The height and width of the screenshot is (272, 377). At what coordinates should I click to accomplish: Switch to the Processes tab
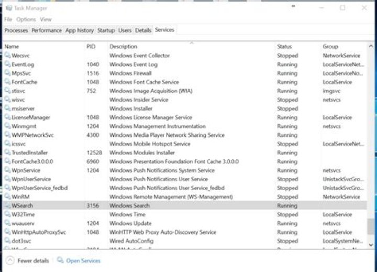click(x=16, y=30)
